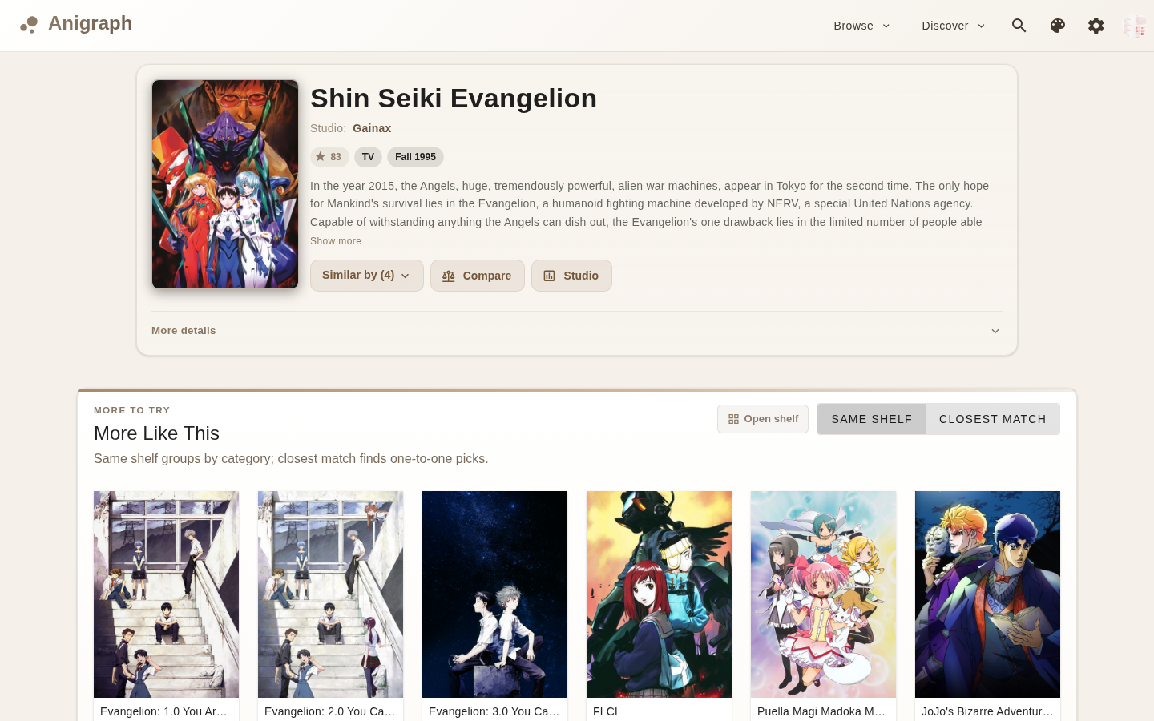1154x721 pixels.
Task: Click the star score 83 chip
Action: pos(329,157)
